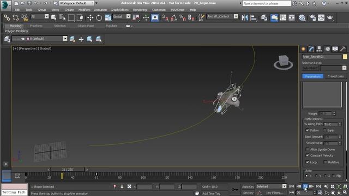This screenshot has height=196, width=349.
Task: Activate the Select and Scale tool
Action: click(x=108, y=17)
